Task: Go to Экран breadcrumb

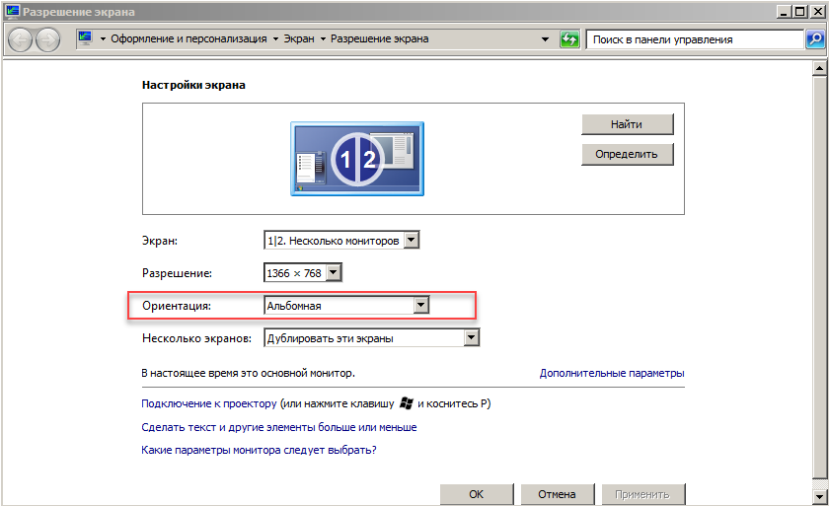Action: pos(299,38)
